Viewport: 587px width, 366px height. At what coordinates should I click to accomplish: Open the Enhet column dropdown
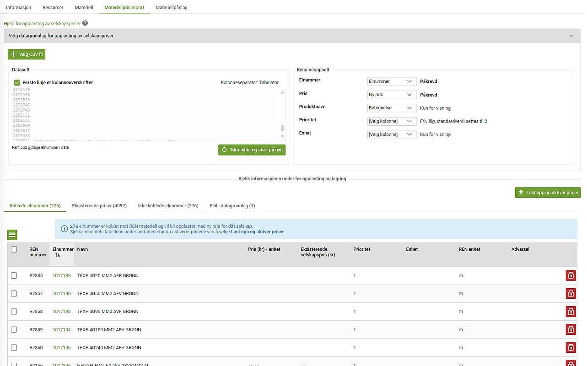click(392, 135)
